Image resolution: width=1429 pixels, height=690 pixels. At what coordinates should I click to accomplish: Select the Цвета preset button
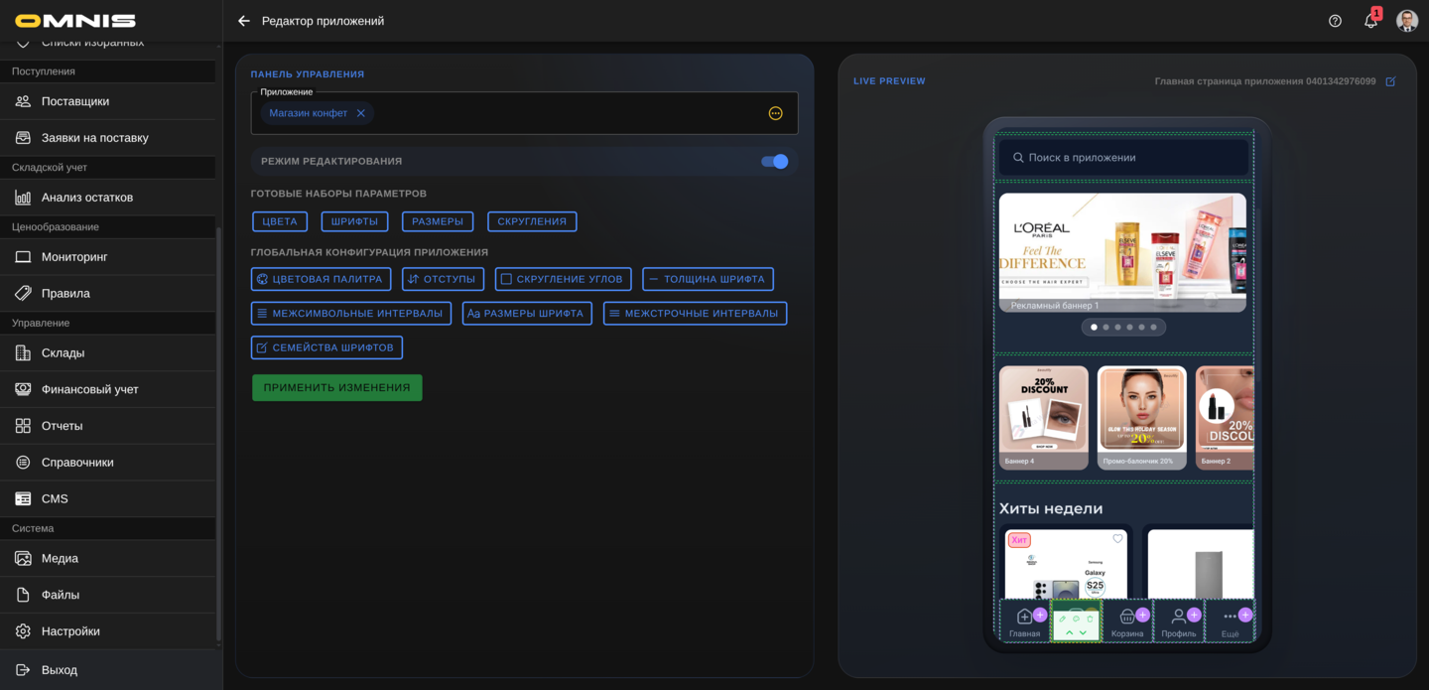[280, 221]
